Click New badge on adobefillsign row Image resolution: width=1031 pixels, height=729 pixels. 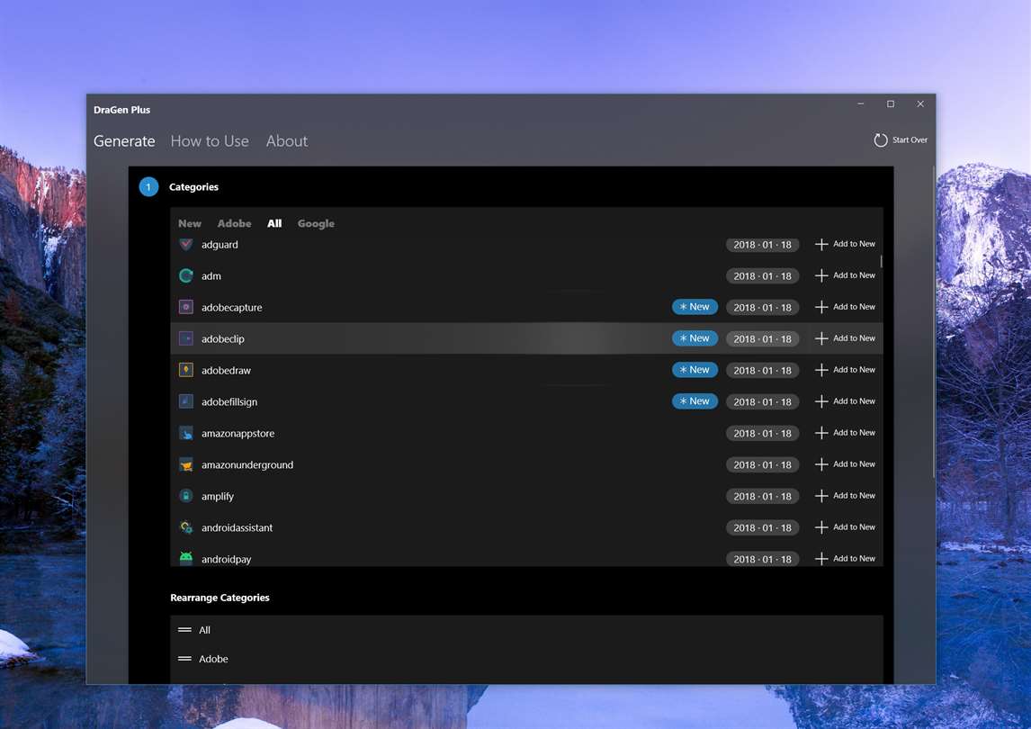point(695,401)
